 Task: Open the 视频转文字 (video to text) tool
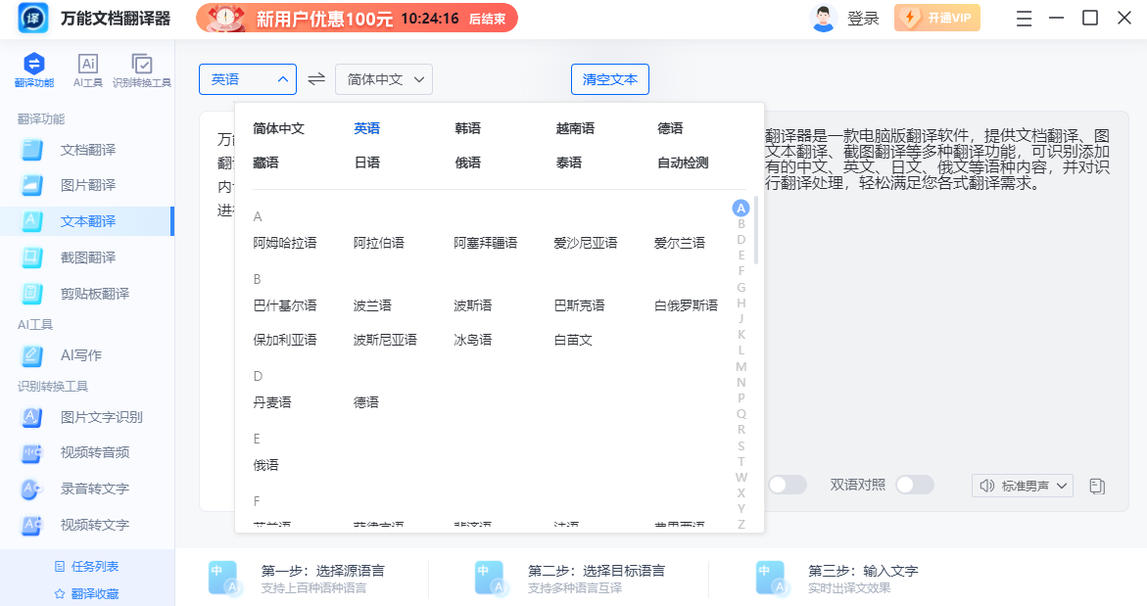(x=69, y=524)
